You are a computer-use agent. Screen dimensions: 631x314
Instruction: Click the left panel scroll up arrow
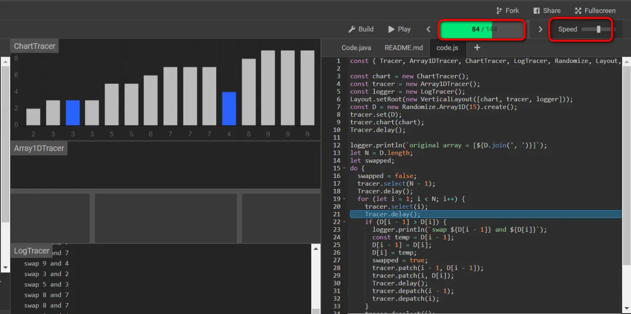click(5, 62)
